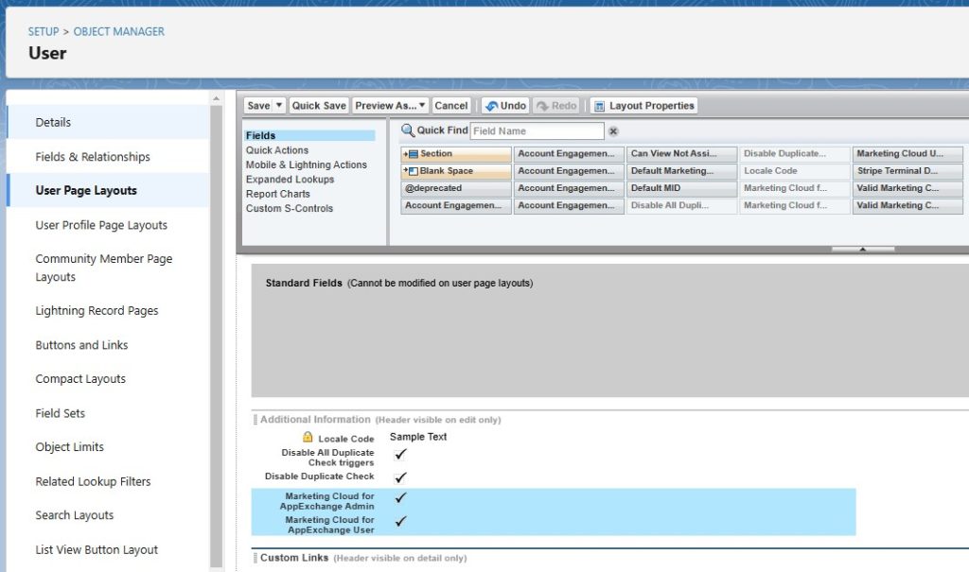
Task: Collapse the palette using the arrow handle
Action: point(863,249)
